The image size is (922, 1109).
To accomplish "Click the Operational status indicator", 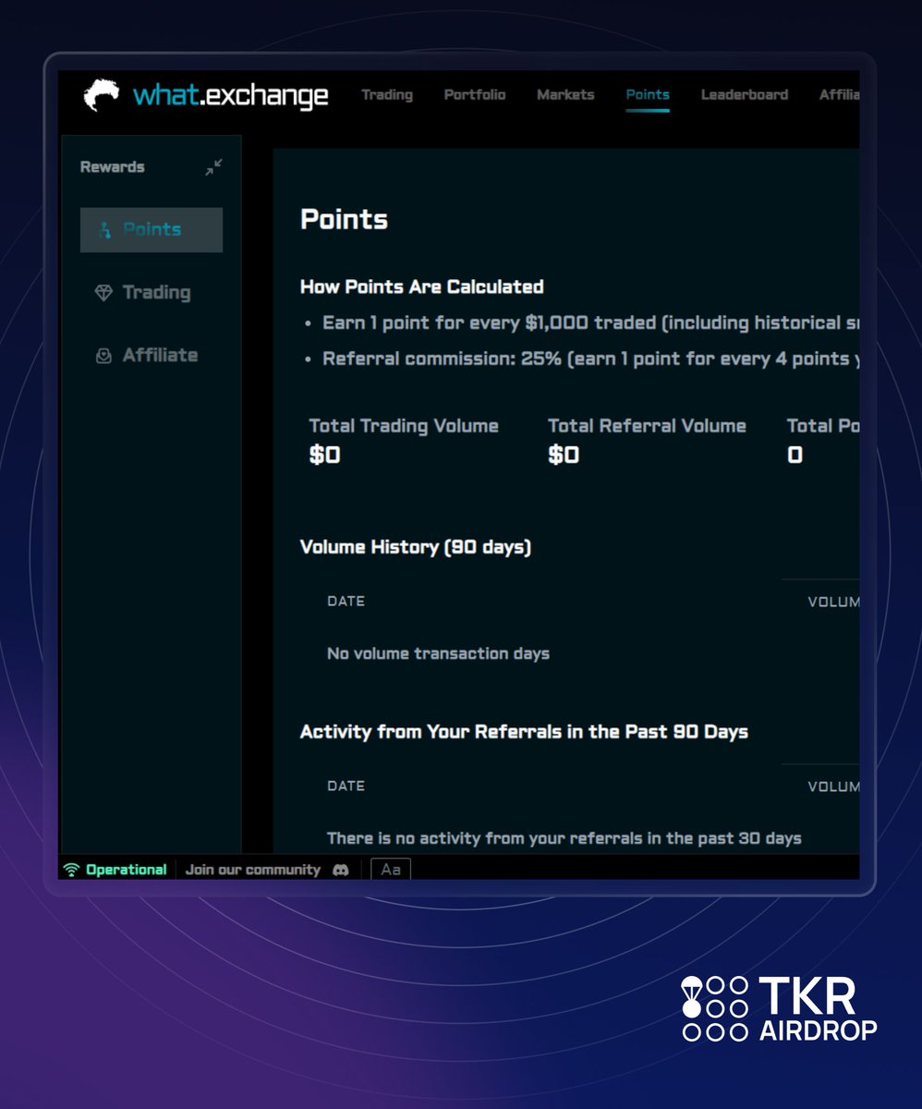I will pos(115,870).
